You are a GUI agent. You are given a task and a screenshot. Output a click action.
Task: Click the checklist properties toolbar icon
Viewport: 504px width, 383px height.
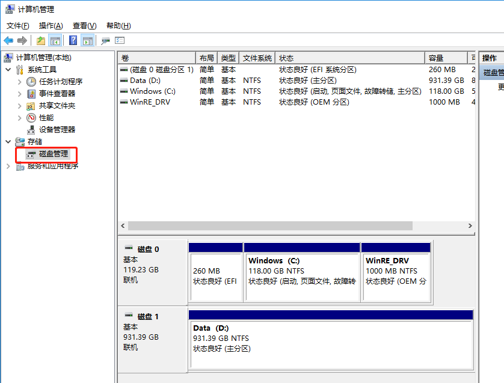coord(120,40)
